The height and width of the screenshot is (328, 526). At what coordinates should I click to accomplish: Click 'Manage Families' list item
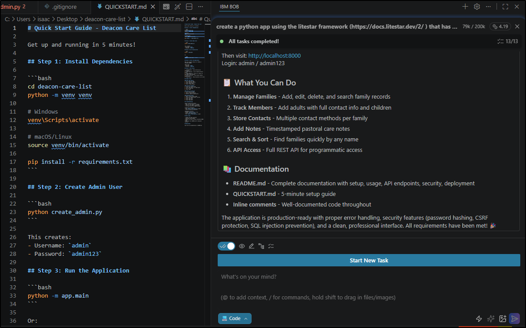(255, 97)
